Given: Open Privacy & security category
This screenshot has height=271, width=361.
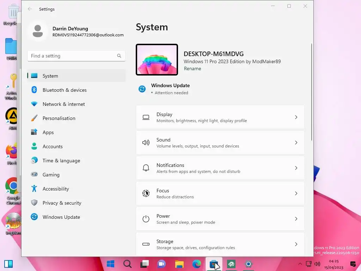Looking at the screenshot, I should click(77, 203).
